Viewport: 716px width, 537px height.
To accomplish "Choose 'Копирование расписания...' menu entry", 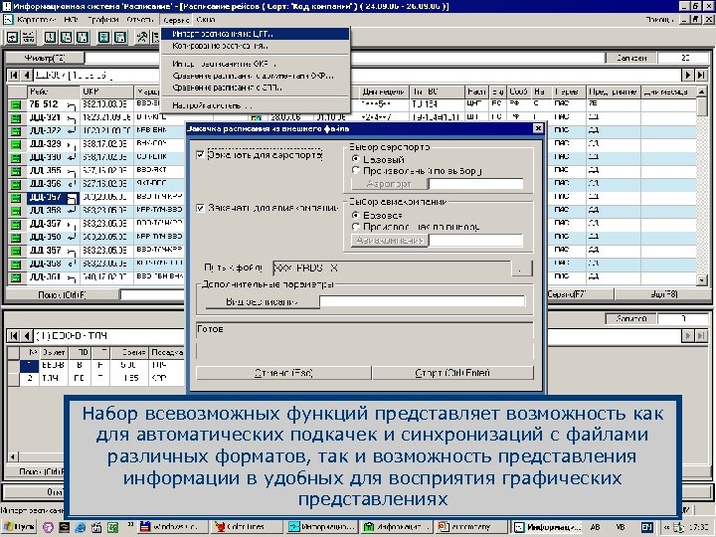I will click(256, 46).
